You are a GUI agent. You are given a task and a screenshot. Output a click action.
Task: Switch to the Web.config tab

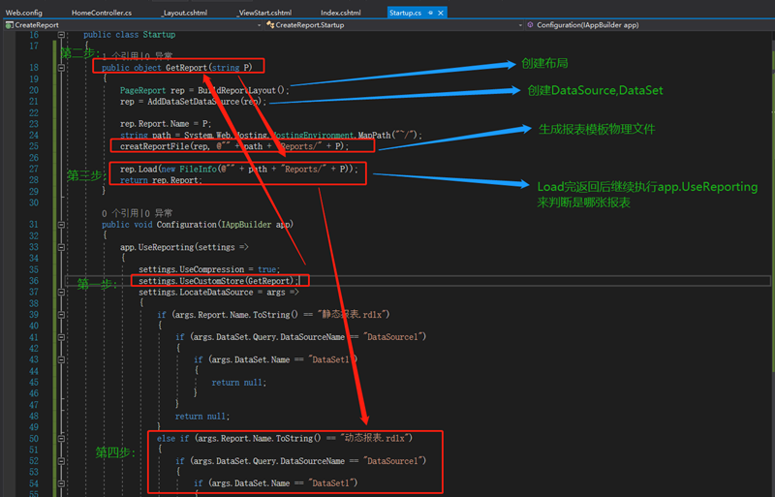point(24,12)
